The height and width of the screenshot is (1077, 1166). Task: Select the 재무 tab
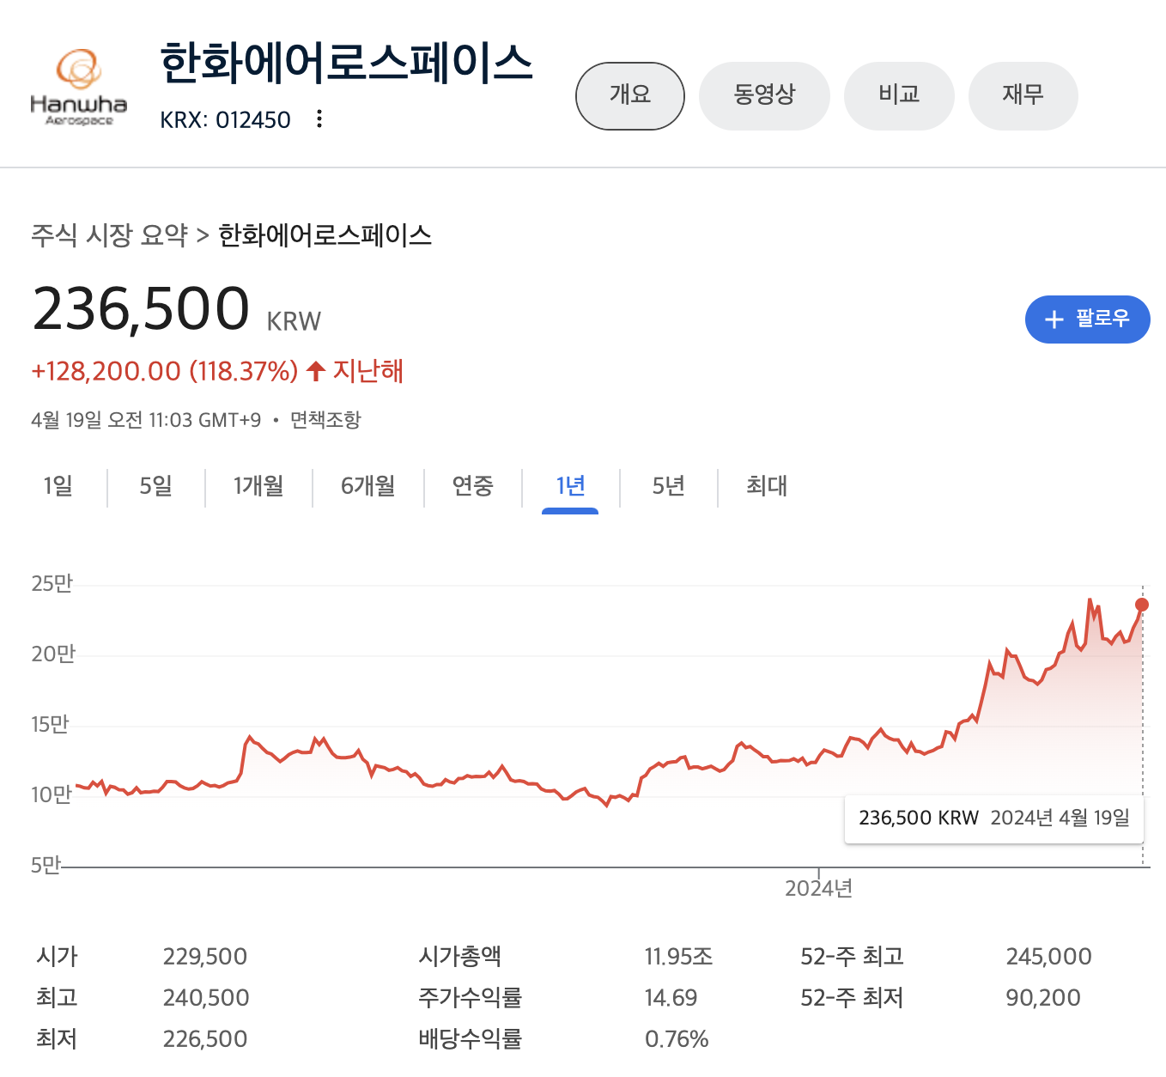pos(1023,95)
